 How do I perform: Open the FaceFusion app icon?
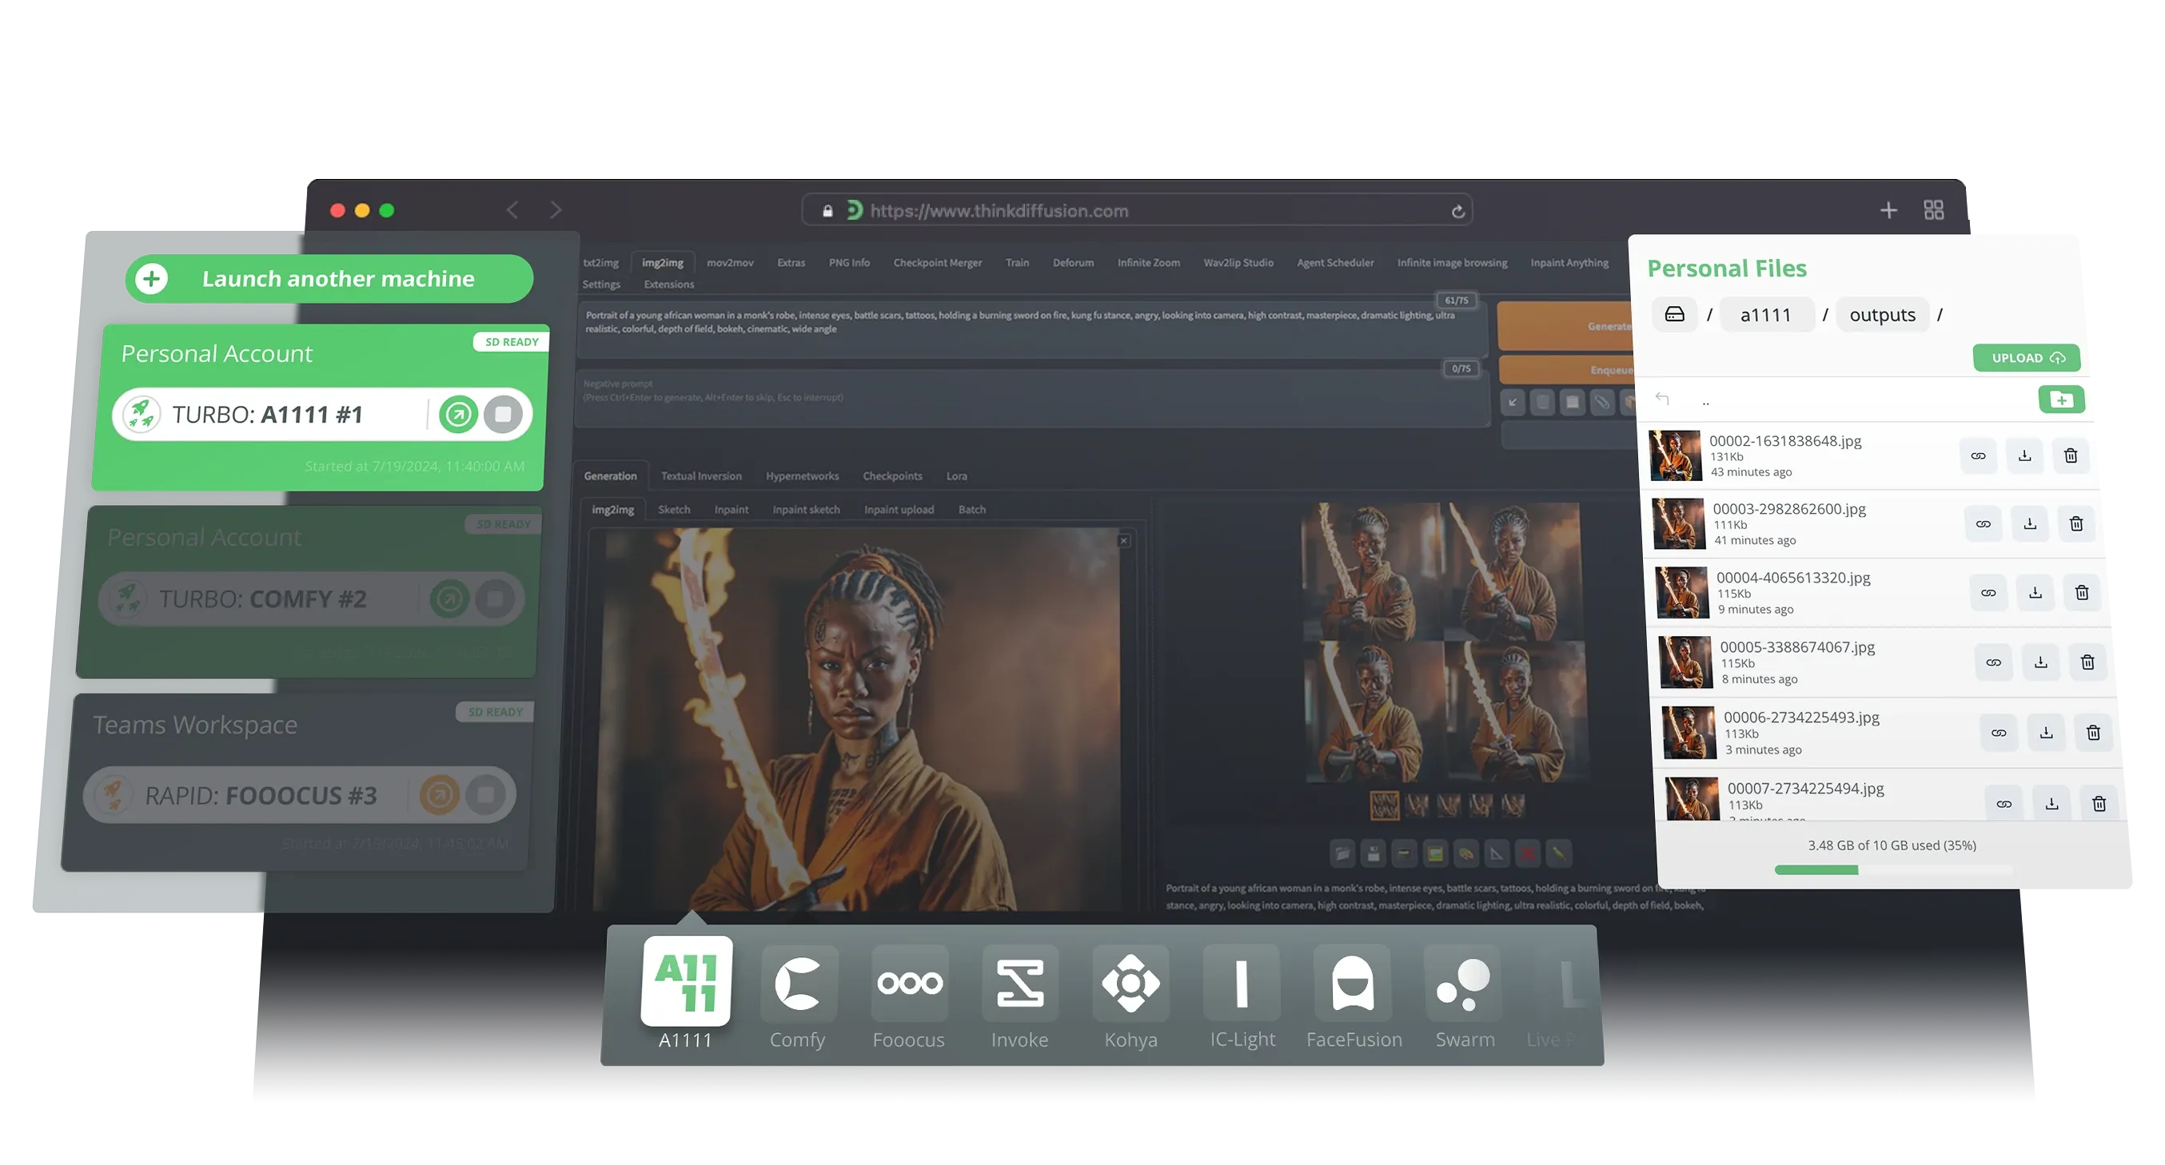pyautogui.click(x=1352, y=984)
